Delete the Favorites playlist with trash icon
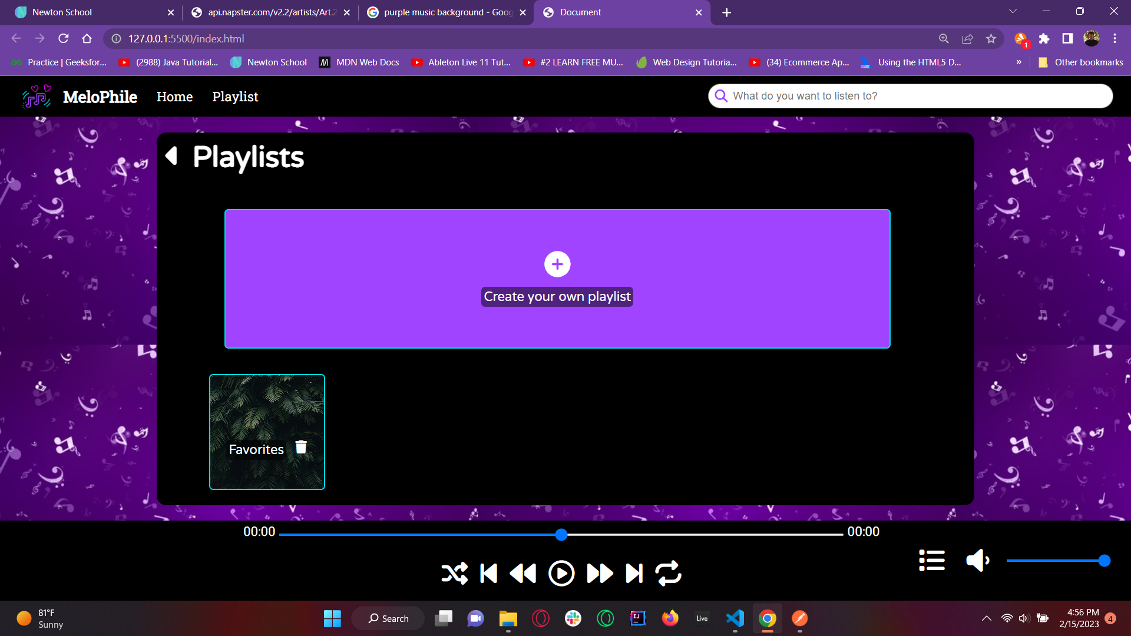This screenshot has width=1131, height=636. 301,447
